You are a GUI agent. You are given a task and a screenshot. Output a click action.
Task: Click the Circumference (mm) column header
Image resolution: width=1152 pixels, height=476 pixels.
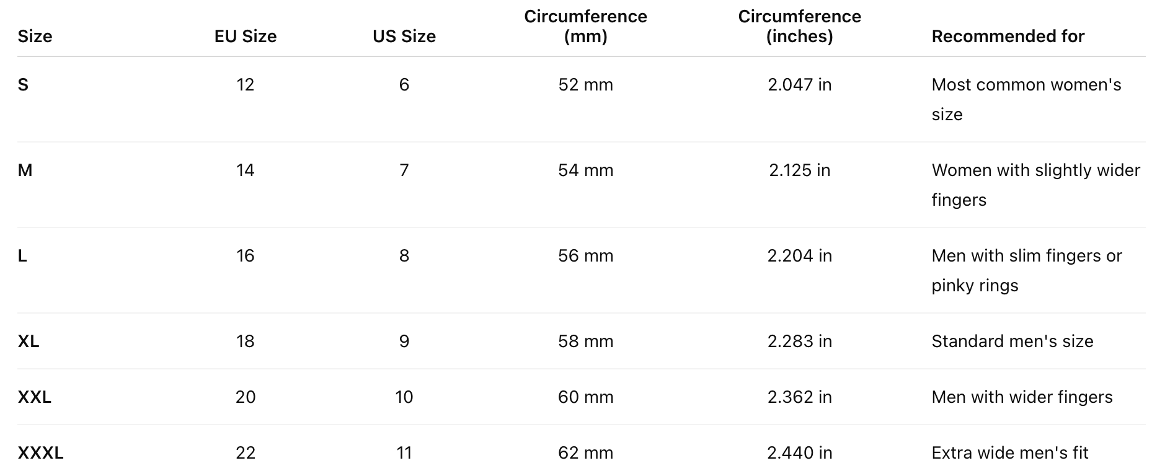[x=585, y=27]
